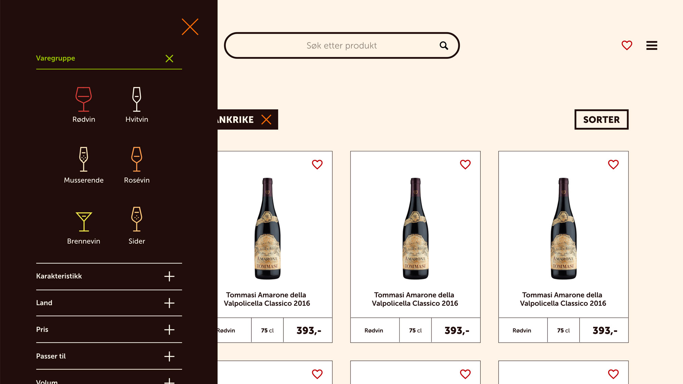Open favorites via header heart icon
The width and height of the screenshot is (683, 384).
click(627, 45)
